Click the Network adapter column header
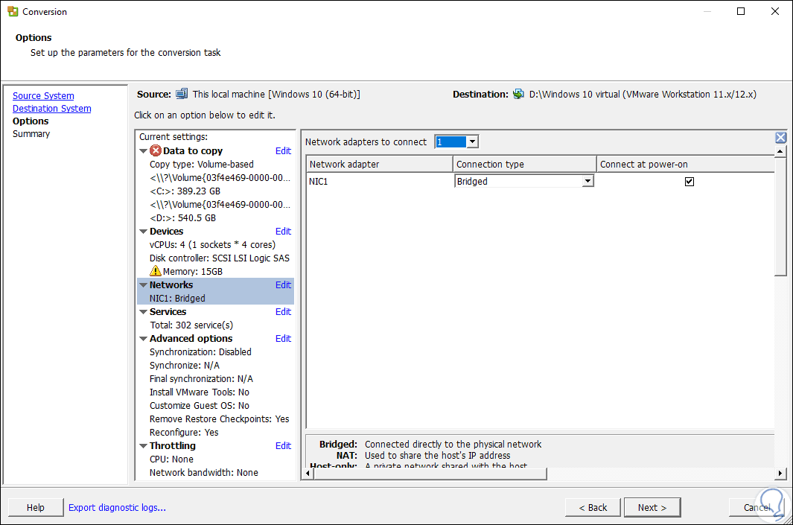 [379, 164]
